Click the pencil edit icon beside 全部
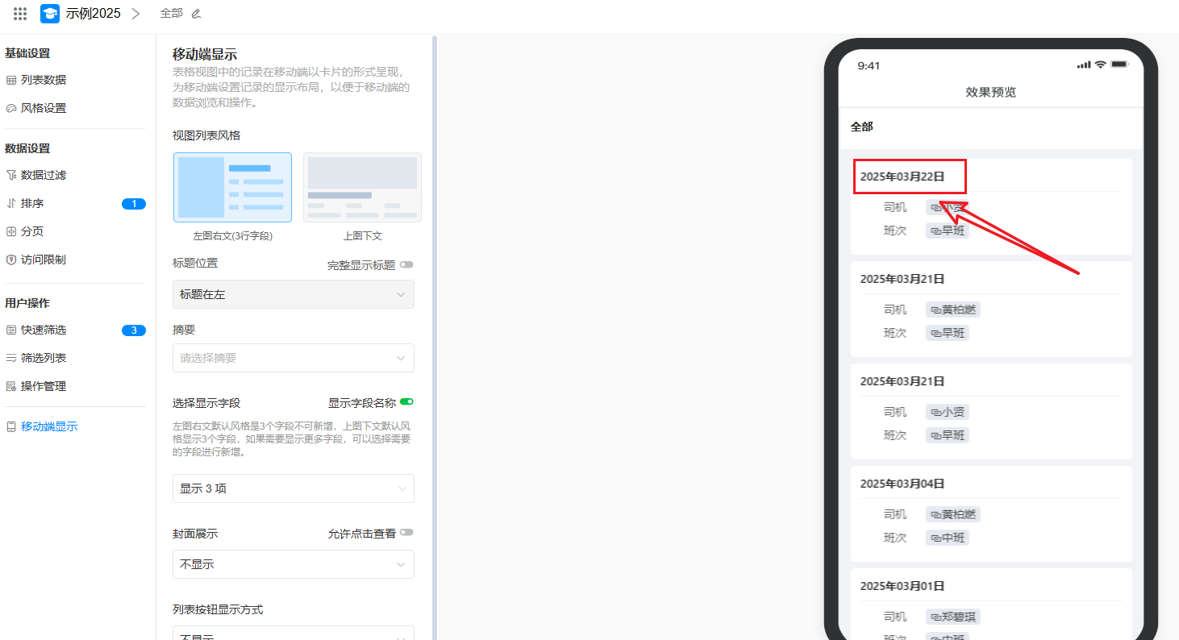 tap(196, 14)
